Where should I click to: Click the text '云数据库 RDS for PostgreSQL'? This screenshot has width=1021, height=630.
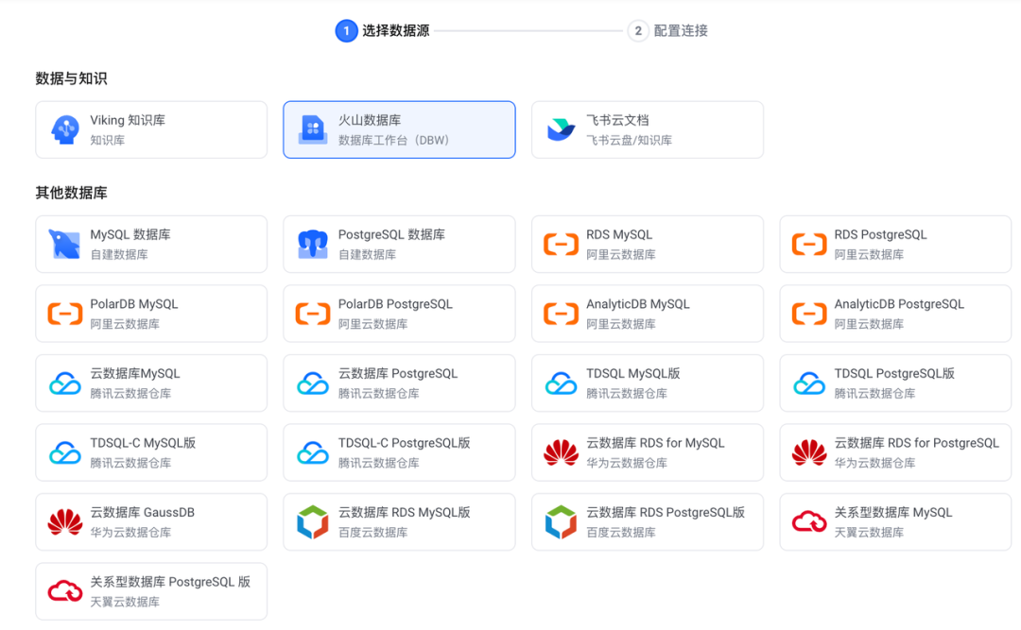coord(917,443)
